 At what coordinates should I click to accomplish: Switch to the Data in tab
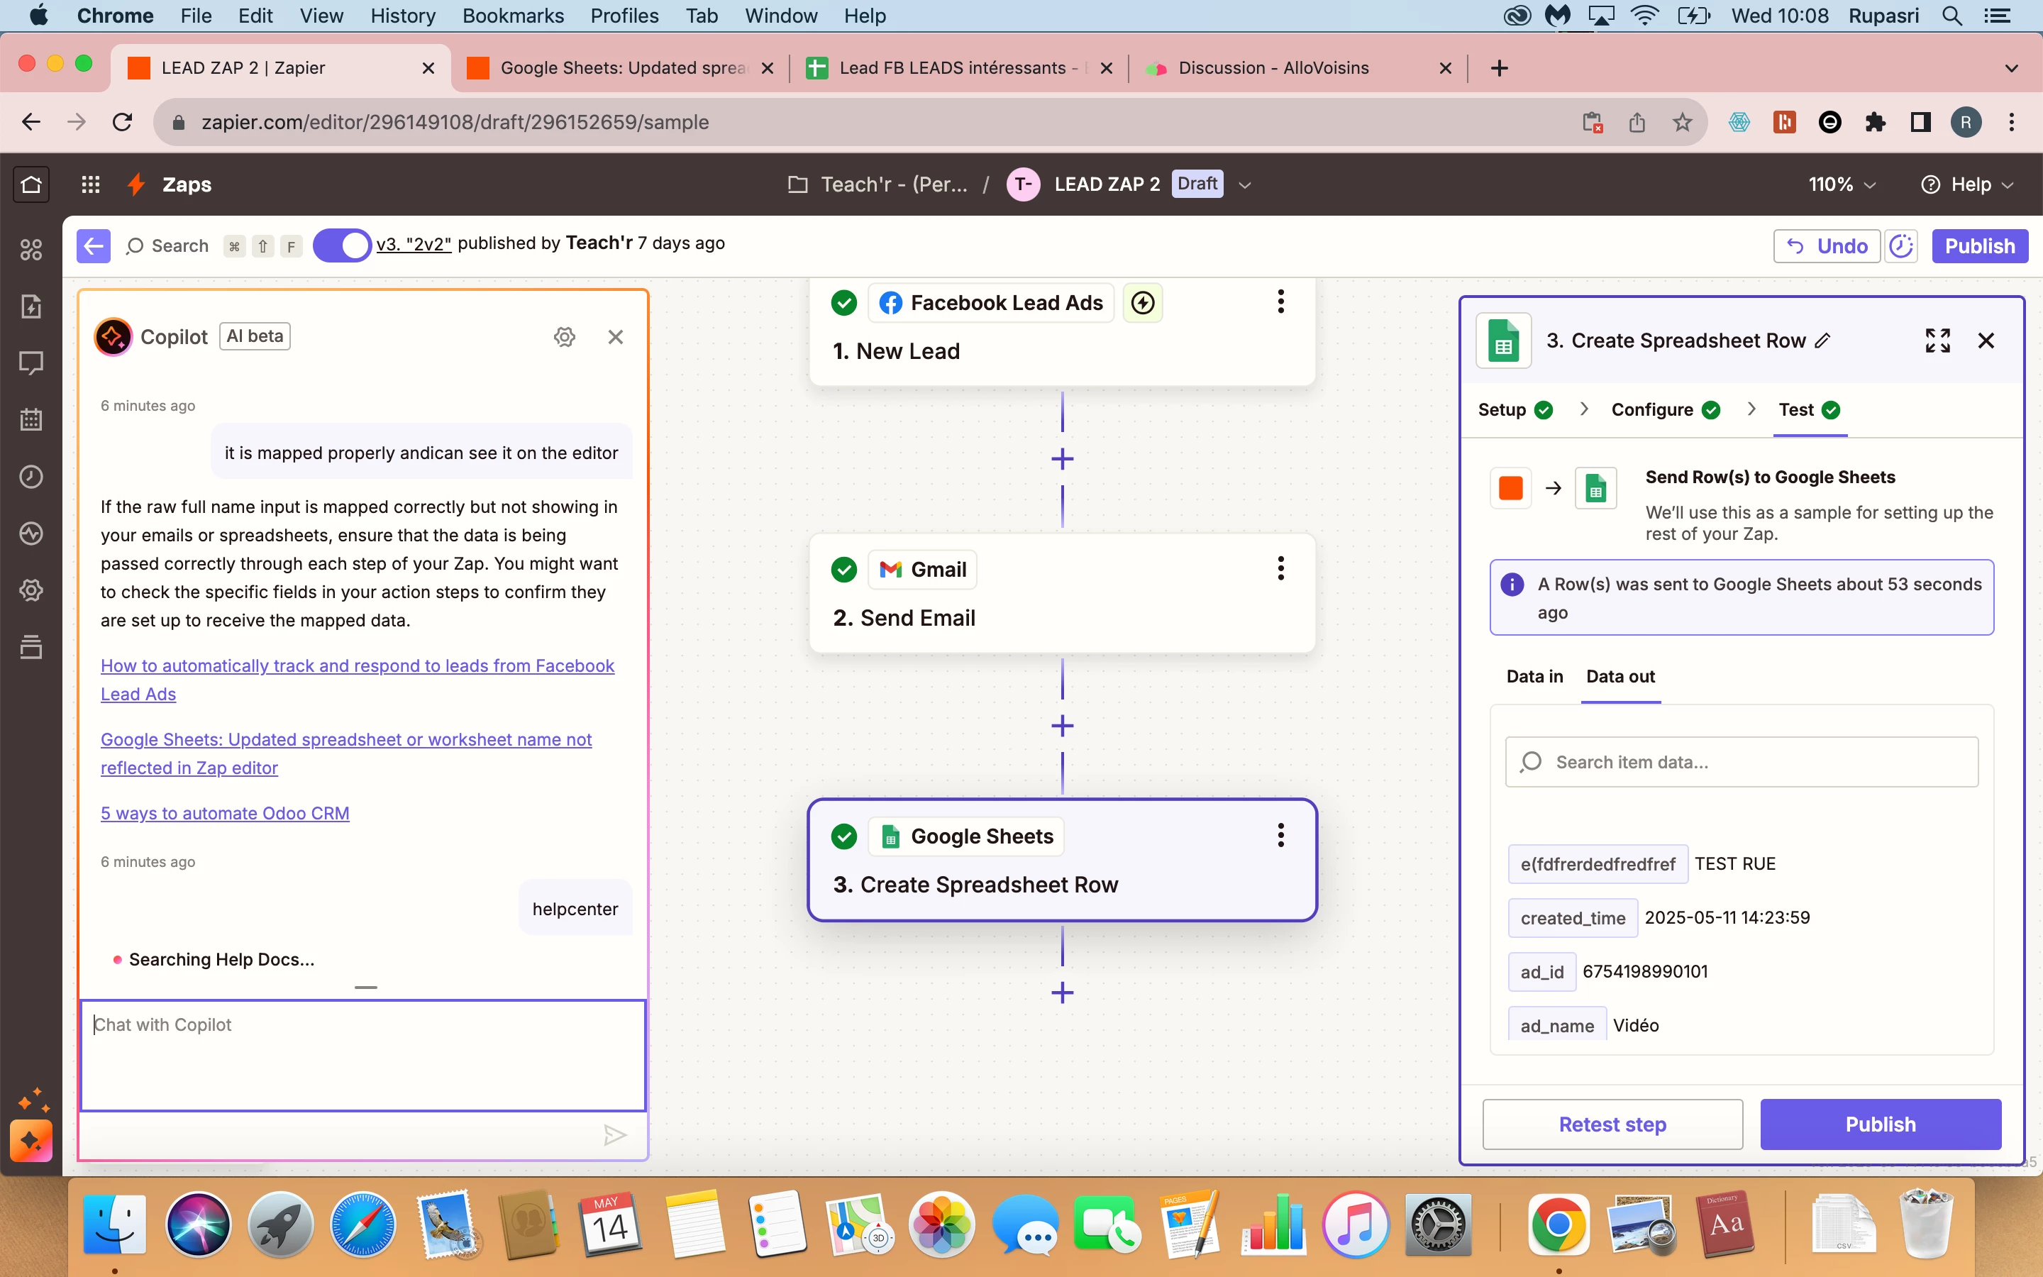(x=1534, y=677)
